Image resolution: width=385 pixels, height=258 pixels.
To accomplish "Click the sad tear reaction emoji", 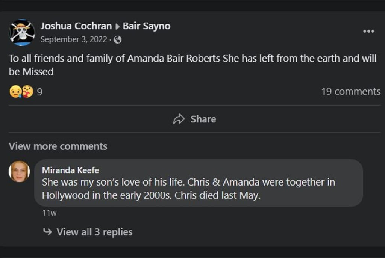I will (15, 92).
